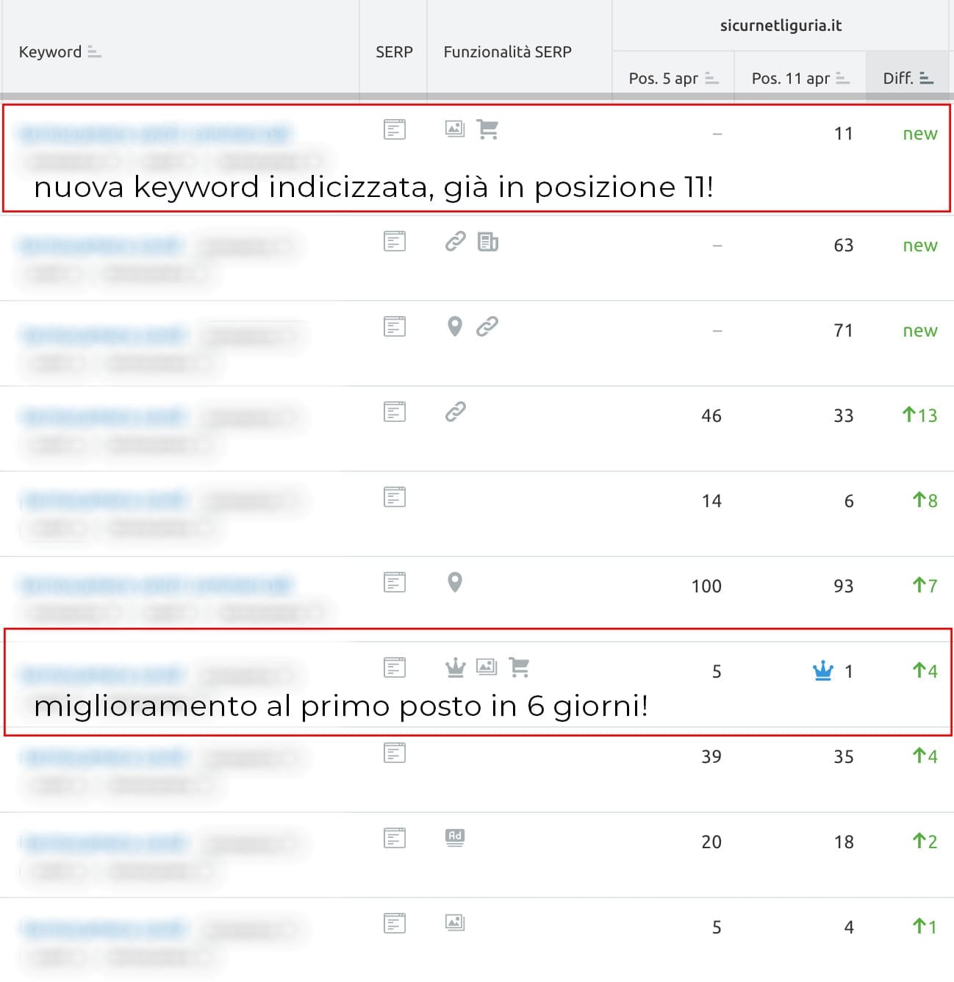Click Ad feature icon in position 18 row
Screen dimensions: 954x982
(x=455, y=837)
